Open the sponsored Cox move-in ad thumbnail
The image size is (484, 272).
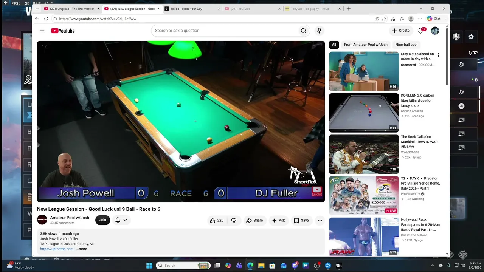pos(364,71)
